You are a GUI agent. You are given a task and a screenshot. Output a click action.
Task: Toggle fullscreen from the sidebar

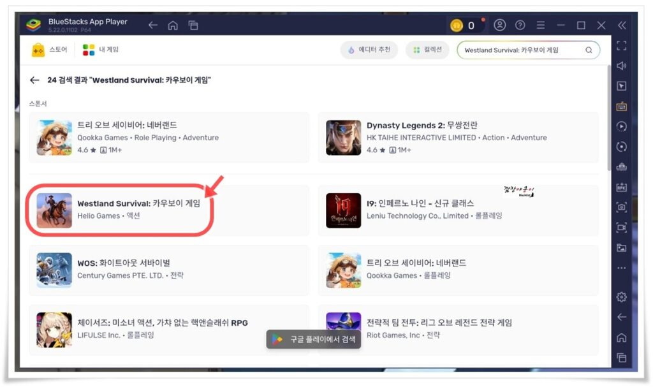[x=621, y=45]
